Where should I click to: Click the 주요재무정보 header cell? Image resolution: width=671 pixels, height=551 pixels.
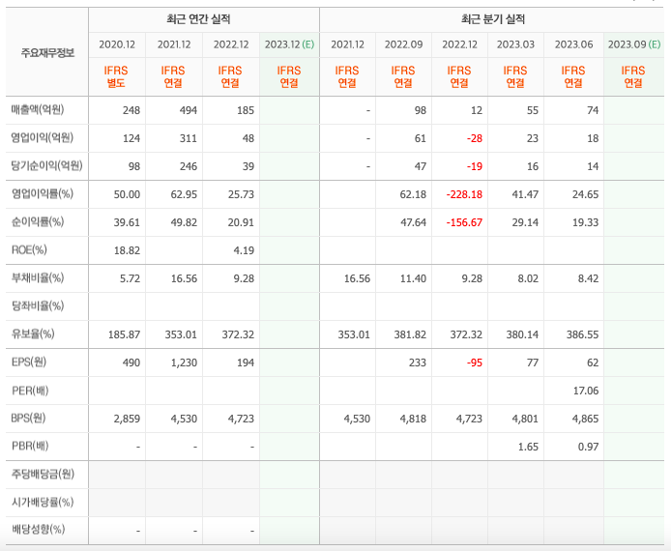[x=47, y=52]
